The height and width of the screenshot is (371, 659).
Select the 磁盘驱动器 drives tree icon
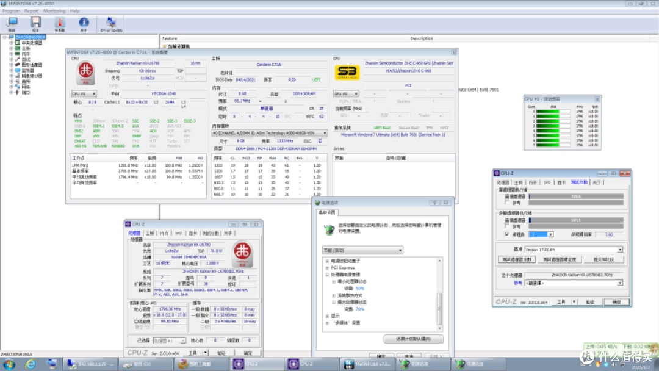pyautogui.click(x=18, y=76)
